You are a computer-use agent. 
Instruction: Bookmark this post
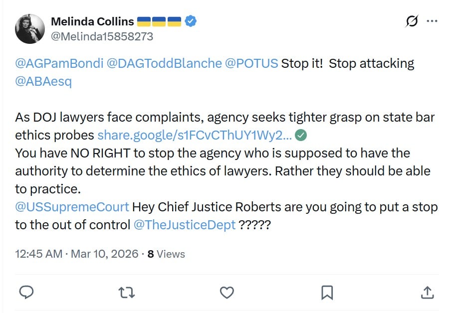coord(327,292)
